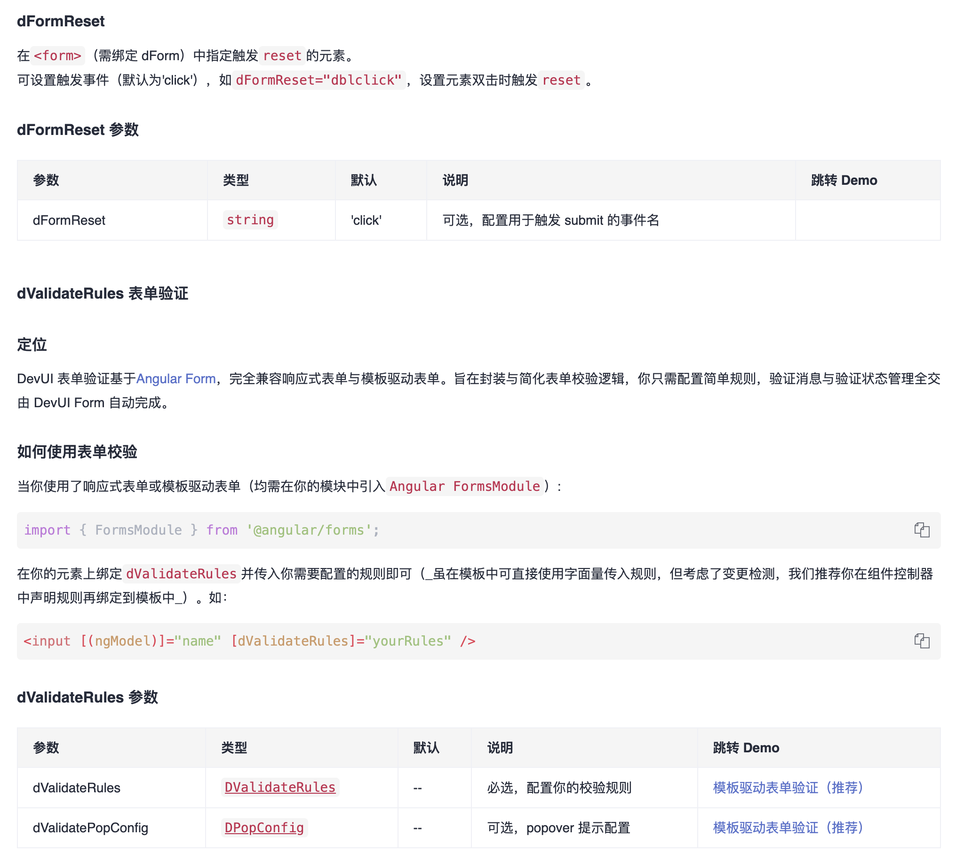The height and width of the screenshot is (868, 956).
Task: Click the dFormReset="dblclick" inline code
Action: 319,80
